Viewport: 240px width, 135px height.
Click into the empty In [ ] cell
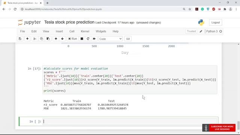[130, 121]
